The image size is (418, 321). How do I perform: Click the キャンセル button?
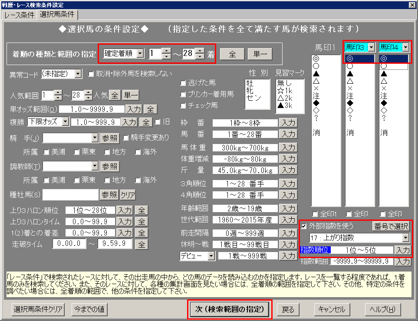pyautogui.click(x=332, y=309)
